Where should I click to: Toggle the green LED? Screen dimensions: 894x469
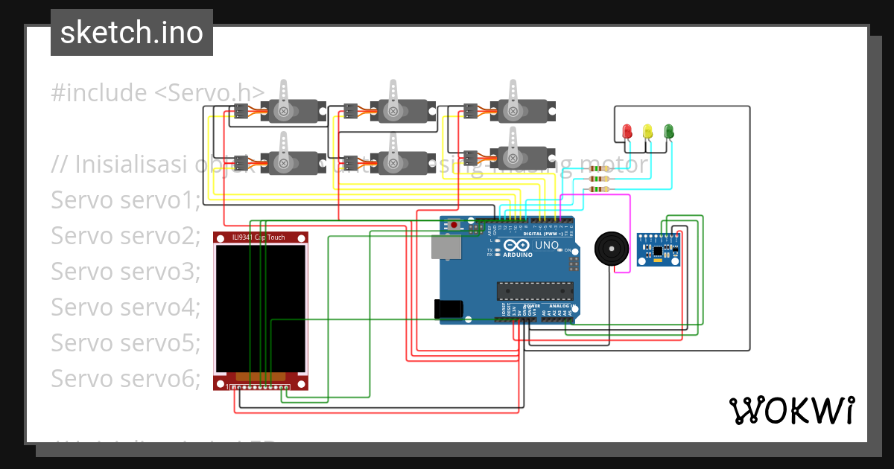[x=669, y=131]
